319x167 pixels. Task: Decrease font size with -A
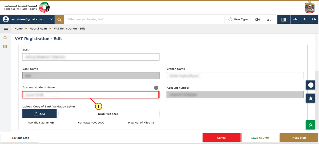(x=295, y=19)
